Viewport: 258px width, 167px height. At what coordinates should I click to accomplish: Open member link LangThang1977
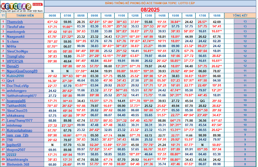[x=19, y=121]
